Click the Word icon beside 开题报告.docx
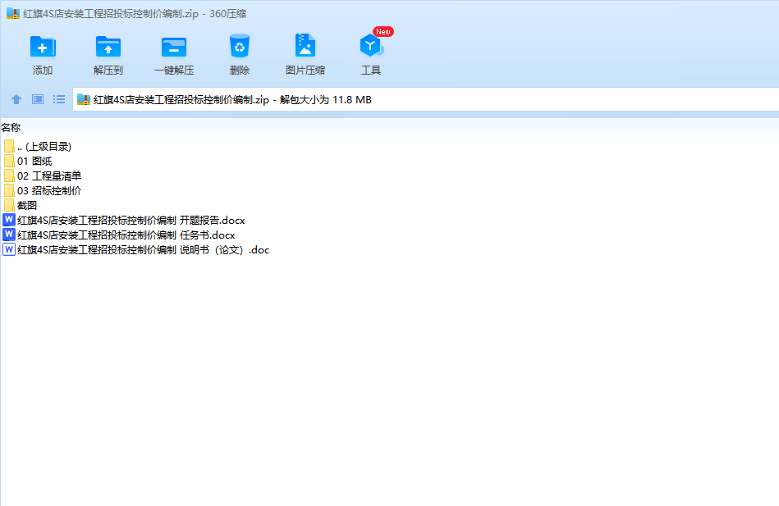 pyautogui.click(x=9, y=220)
